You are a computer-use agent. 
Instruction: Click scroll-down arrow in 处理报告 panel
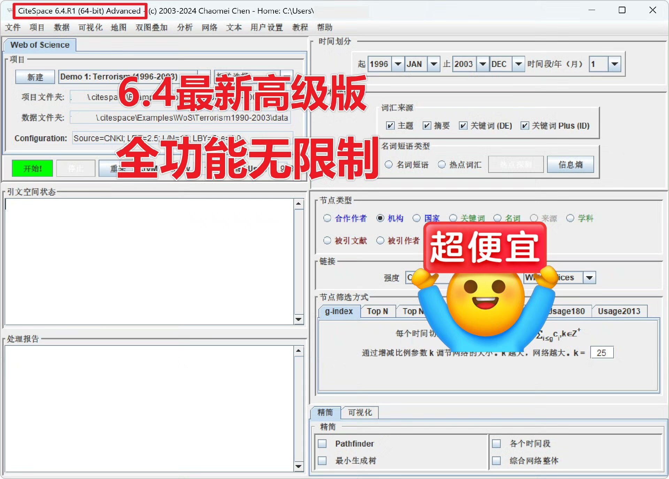pos(299,466)
